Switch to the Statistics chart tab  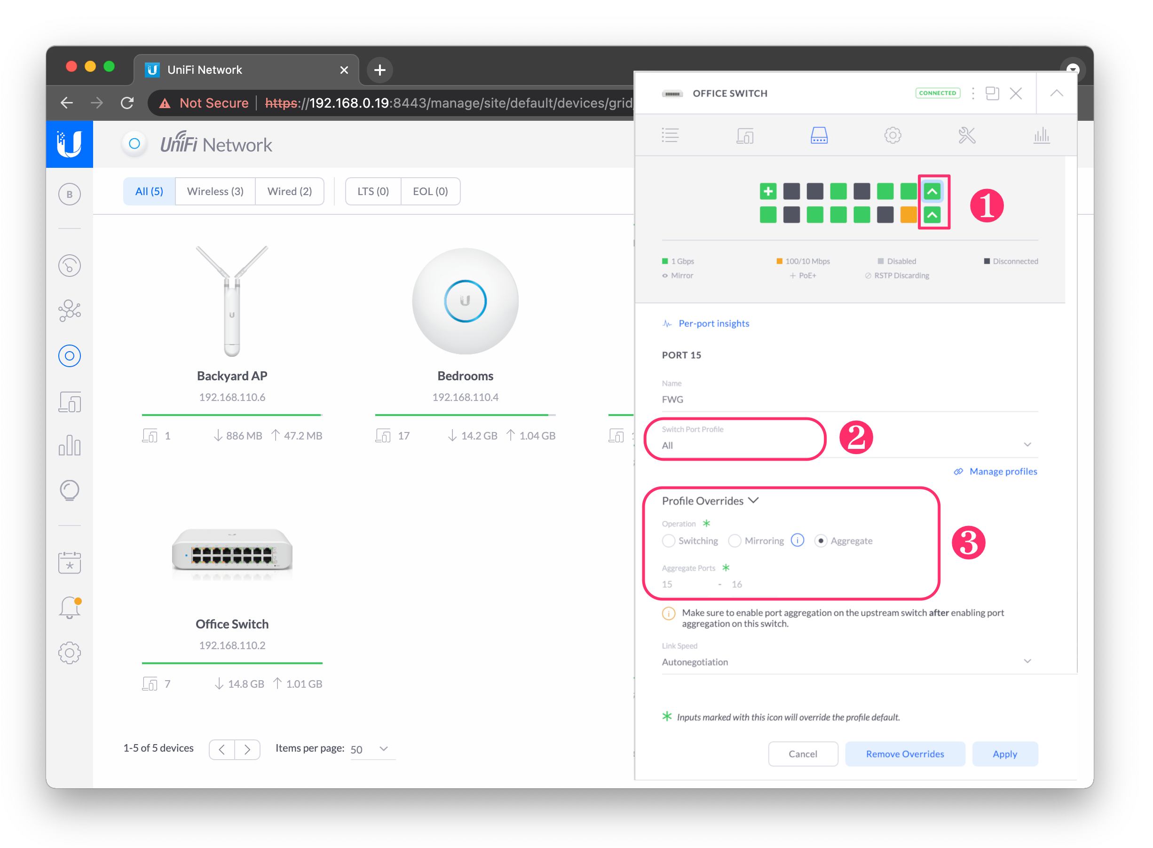1041,135
